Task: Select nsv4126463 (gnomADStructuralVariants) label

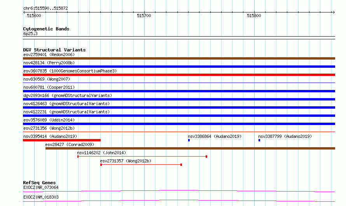Action: 66,104
